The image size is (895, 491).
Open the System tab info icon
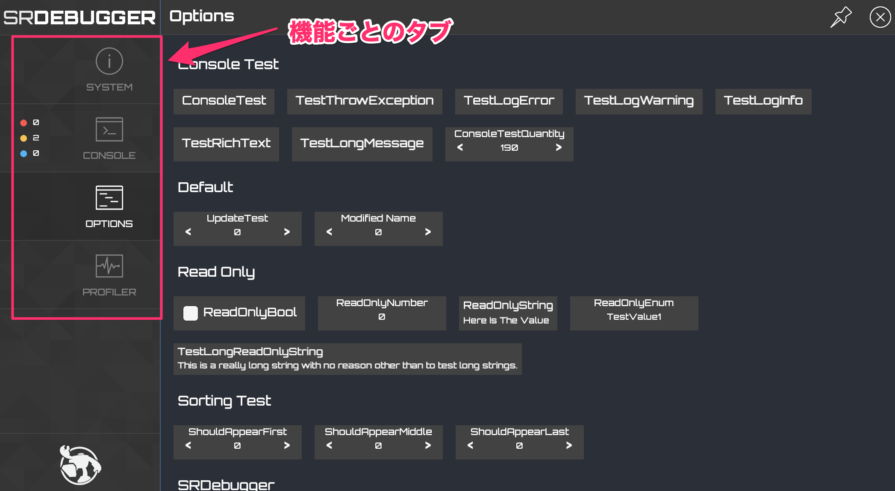pyautogui.click(x=109, y=61)
